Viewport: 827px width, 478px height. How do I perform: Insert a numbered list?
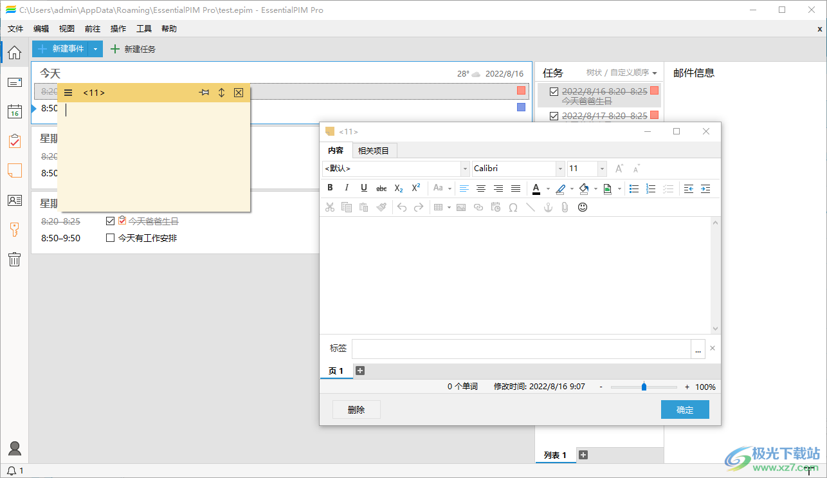[651, 188]
